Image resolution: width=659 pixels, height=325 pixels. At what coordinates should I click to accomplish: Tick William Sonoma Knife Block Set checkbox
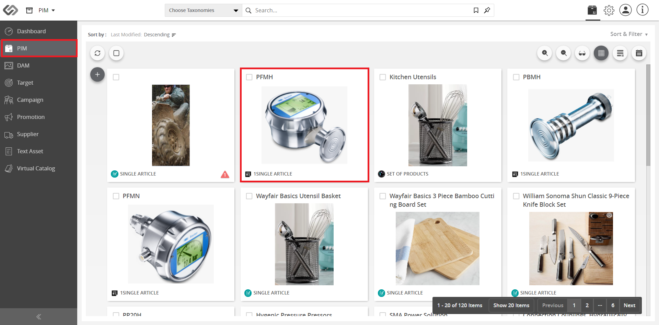[x=516, y=196]
